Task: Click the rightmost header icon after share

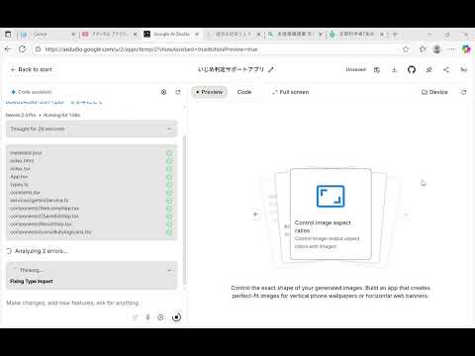Action: coord(464,69)
